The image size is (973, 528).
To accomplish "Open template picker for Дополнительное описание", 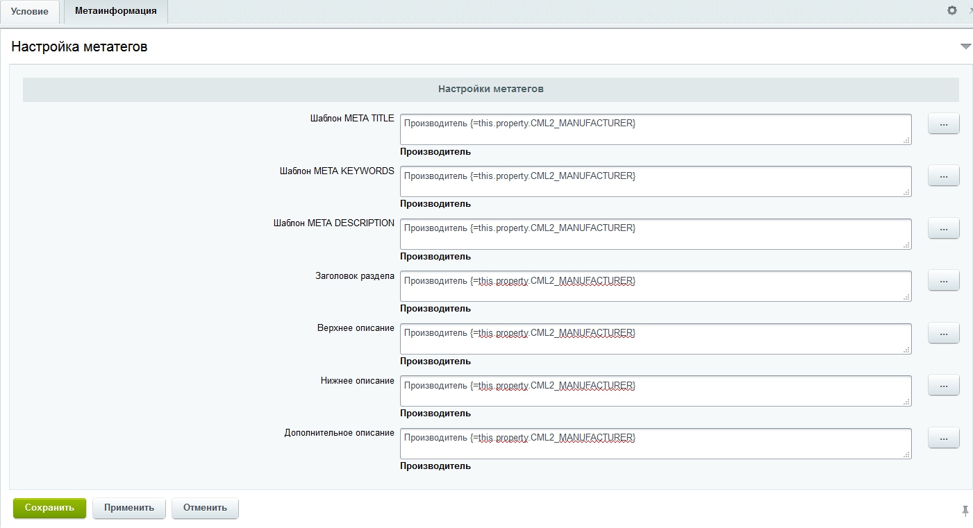I will (x=944, y=438).
